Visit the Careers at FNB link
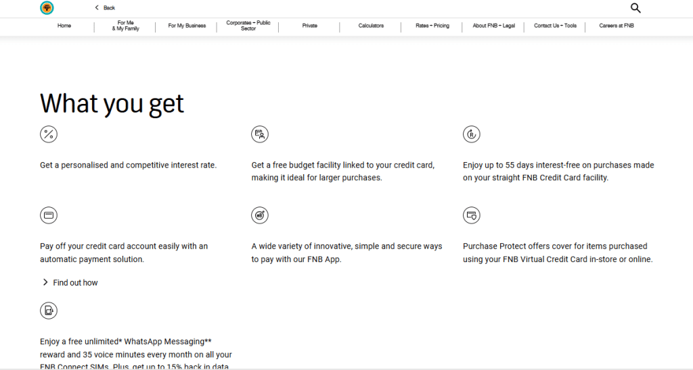The image size is (693, 370). [617, 26]
